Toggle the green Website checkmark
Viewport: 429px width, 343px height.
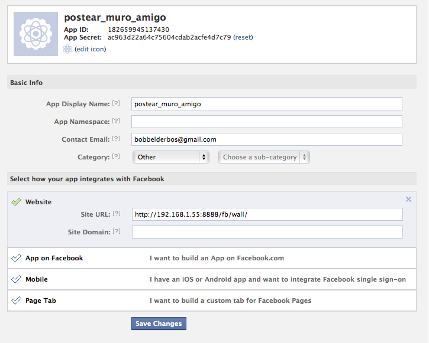tap(16, 202)
